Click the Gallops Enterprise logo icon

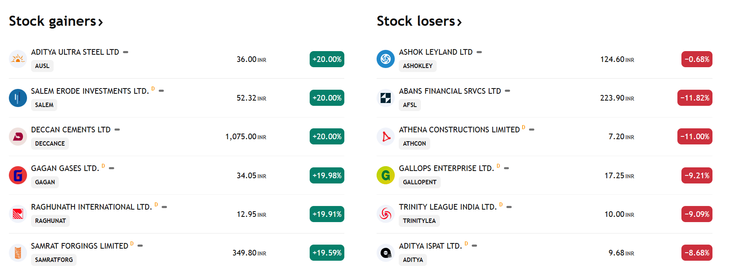[x=385, y=175]
